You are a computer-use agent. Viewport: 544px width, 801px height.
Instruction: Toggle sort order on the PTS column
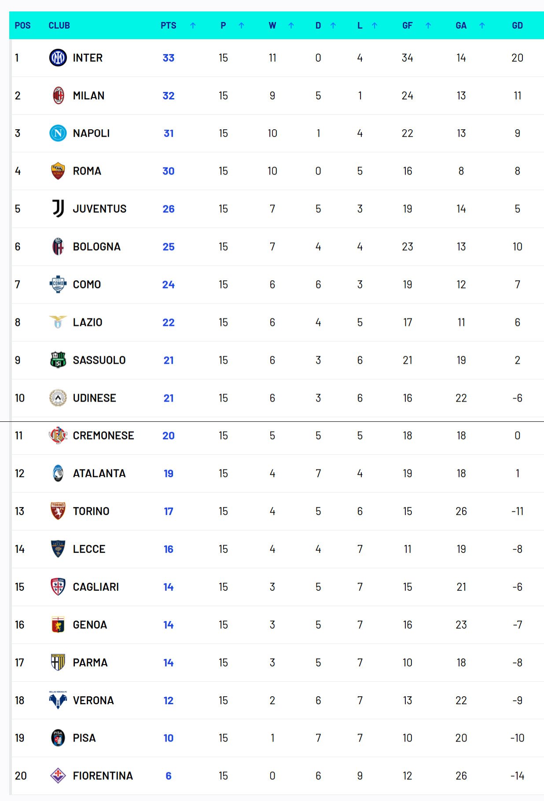pyautogui.click(x=192, y=26)
